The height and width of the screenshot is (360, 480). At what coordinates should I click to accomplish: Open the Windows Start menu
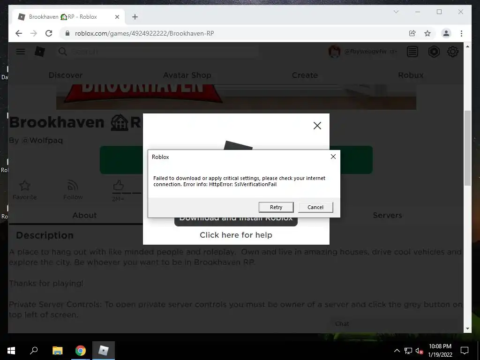pyautogui.click(x=11, y=351)
